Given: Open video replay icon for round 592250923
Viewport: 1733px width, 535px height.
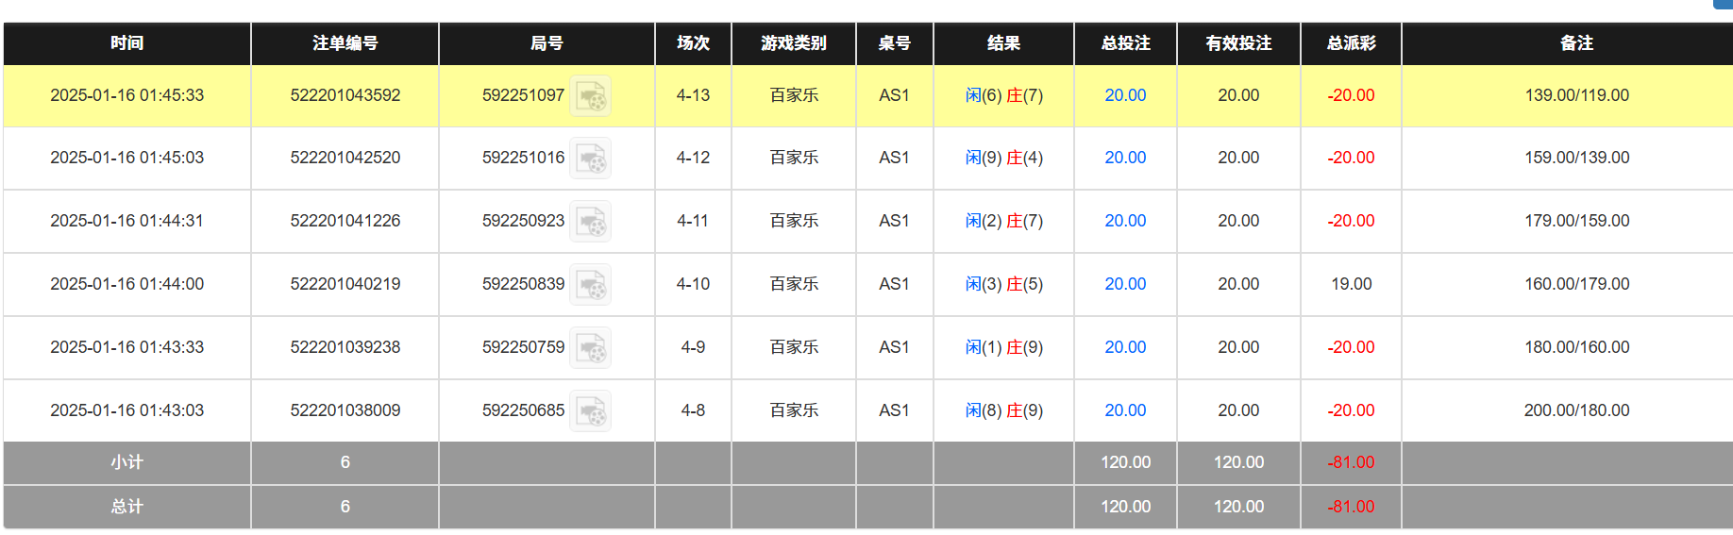Looking at the screenshot, I should coord(591,222).
